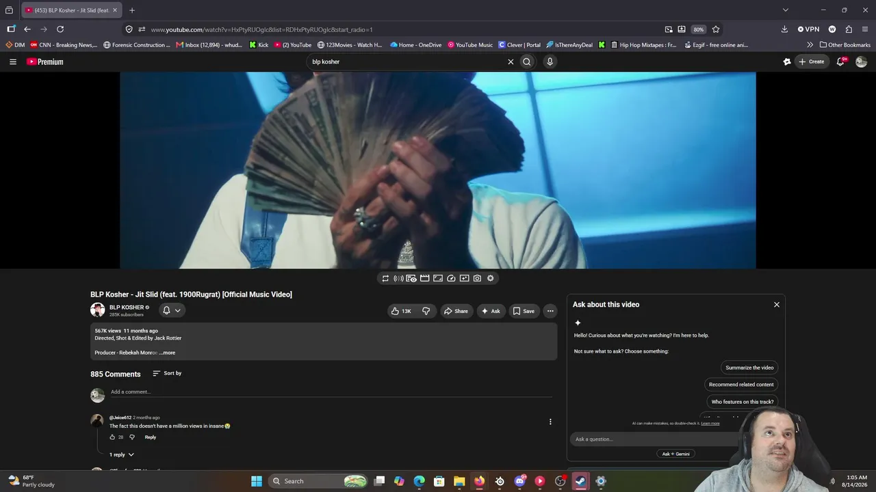
Task: Open YouTube notifications bell
Action: (x=841, y=61)
